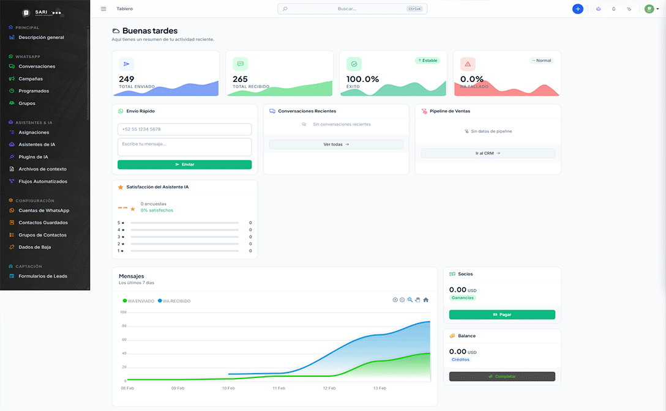Click the Enviar button in Envío Rápido
The image size is (666, 411).
coord(184,165)
